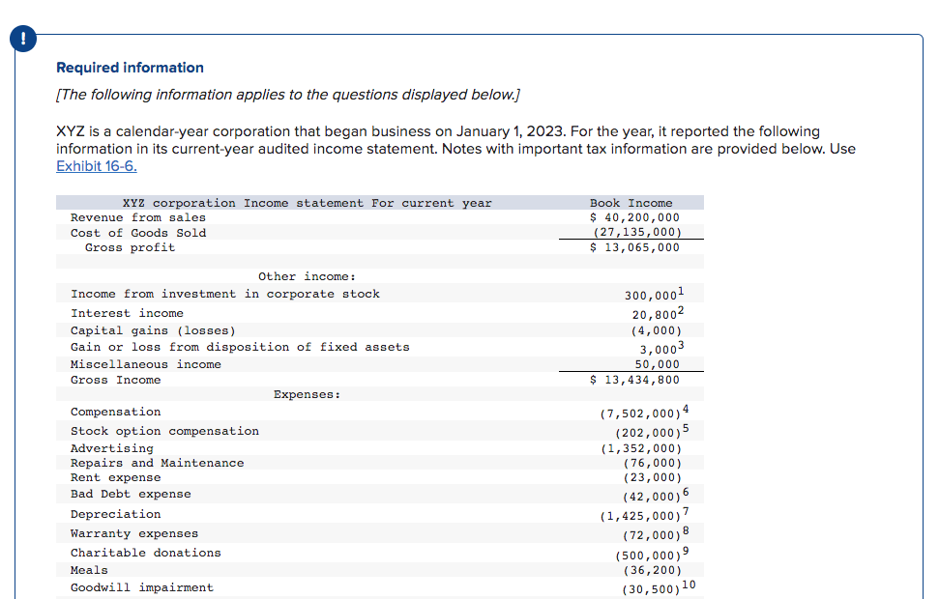The width and height of the screenshot is (939, 599).
Task: Select the 'Stock option compensation' label
Action: pos(164,431)
